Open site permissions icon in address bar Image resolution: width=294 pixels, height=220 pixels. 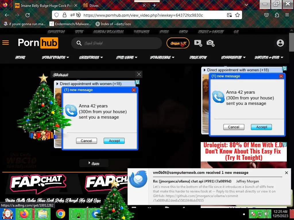point(72,15)
